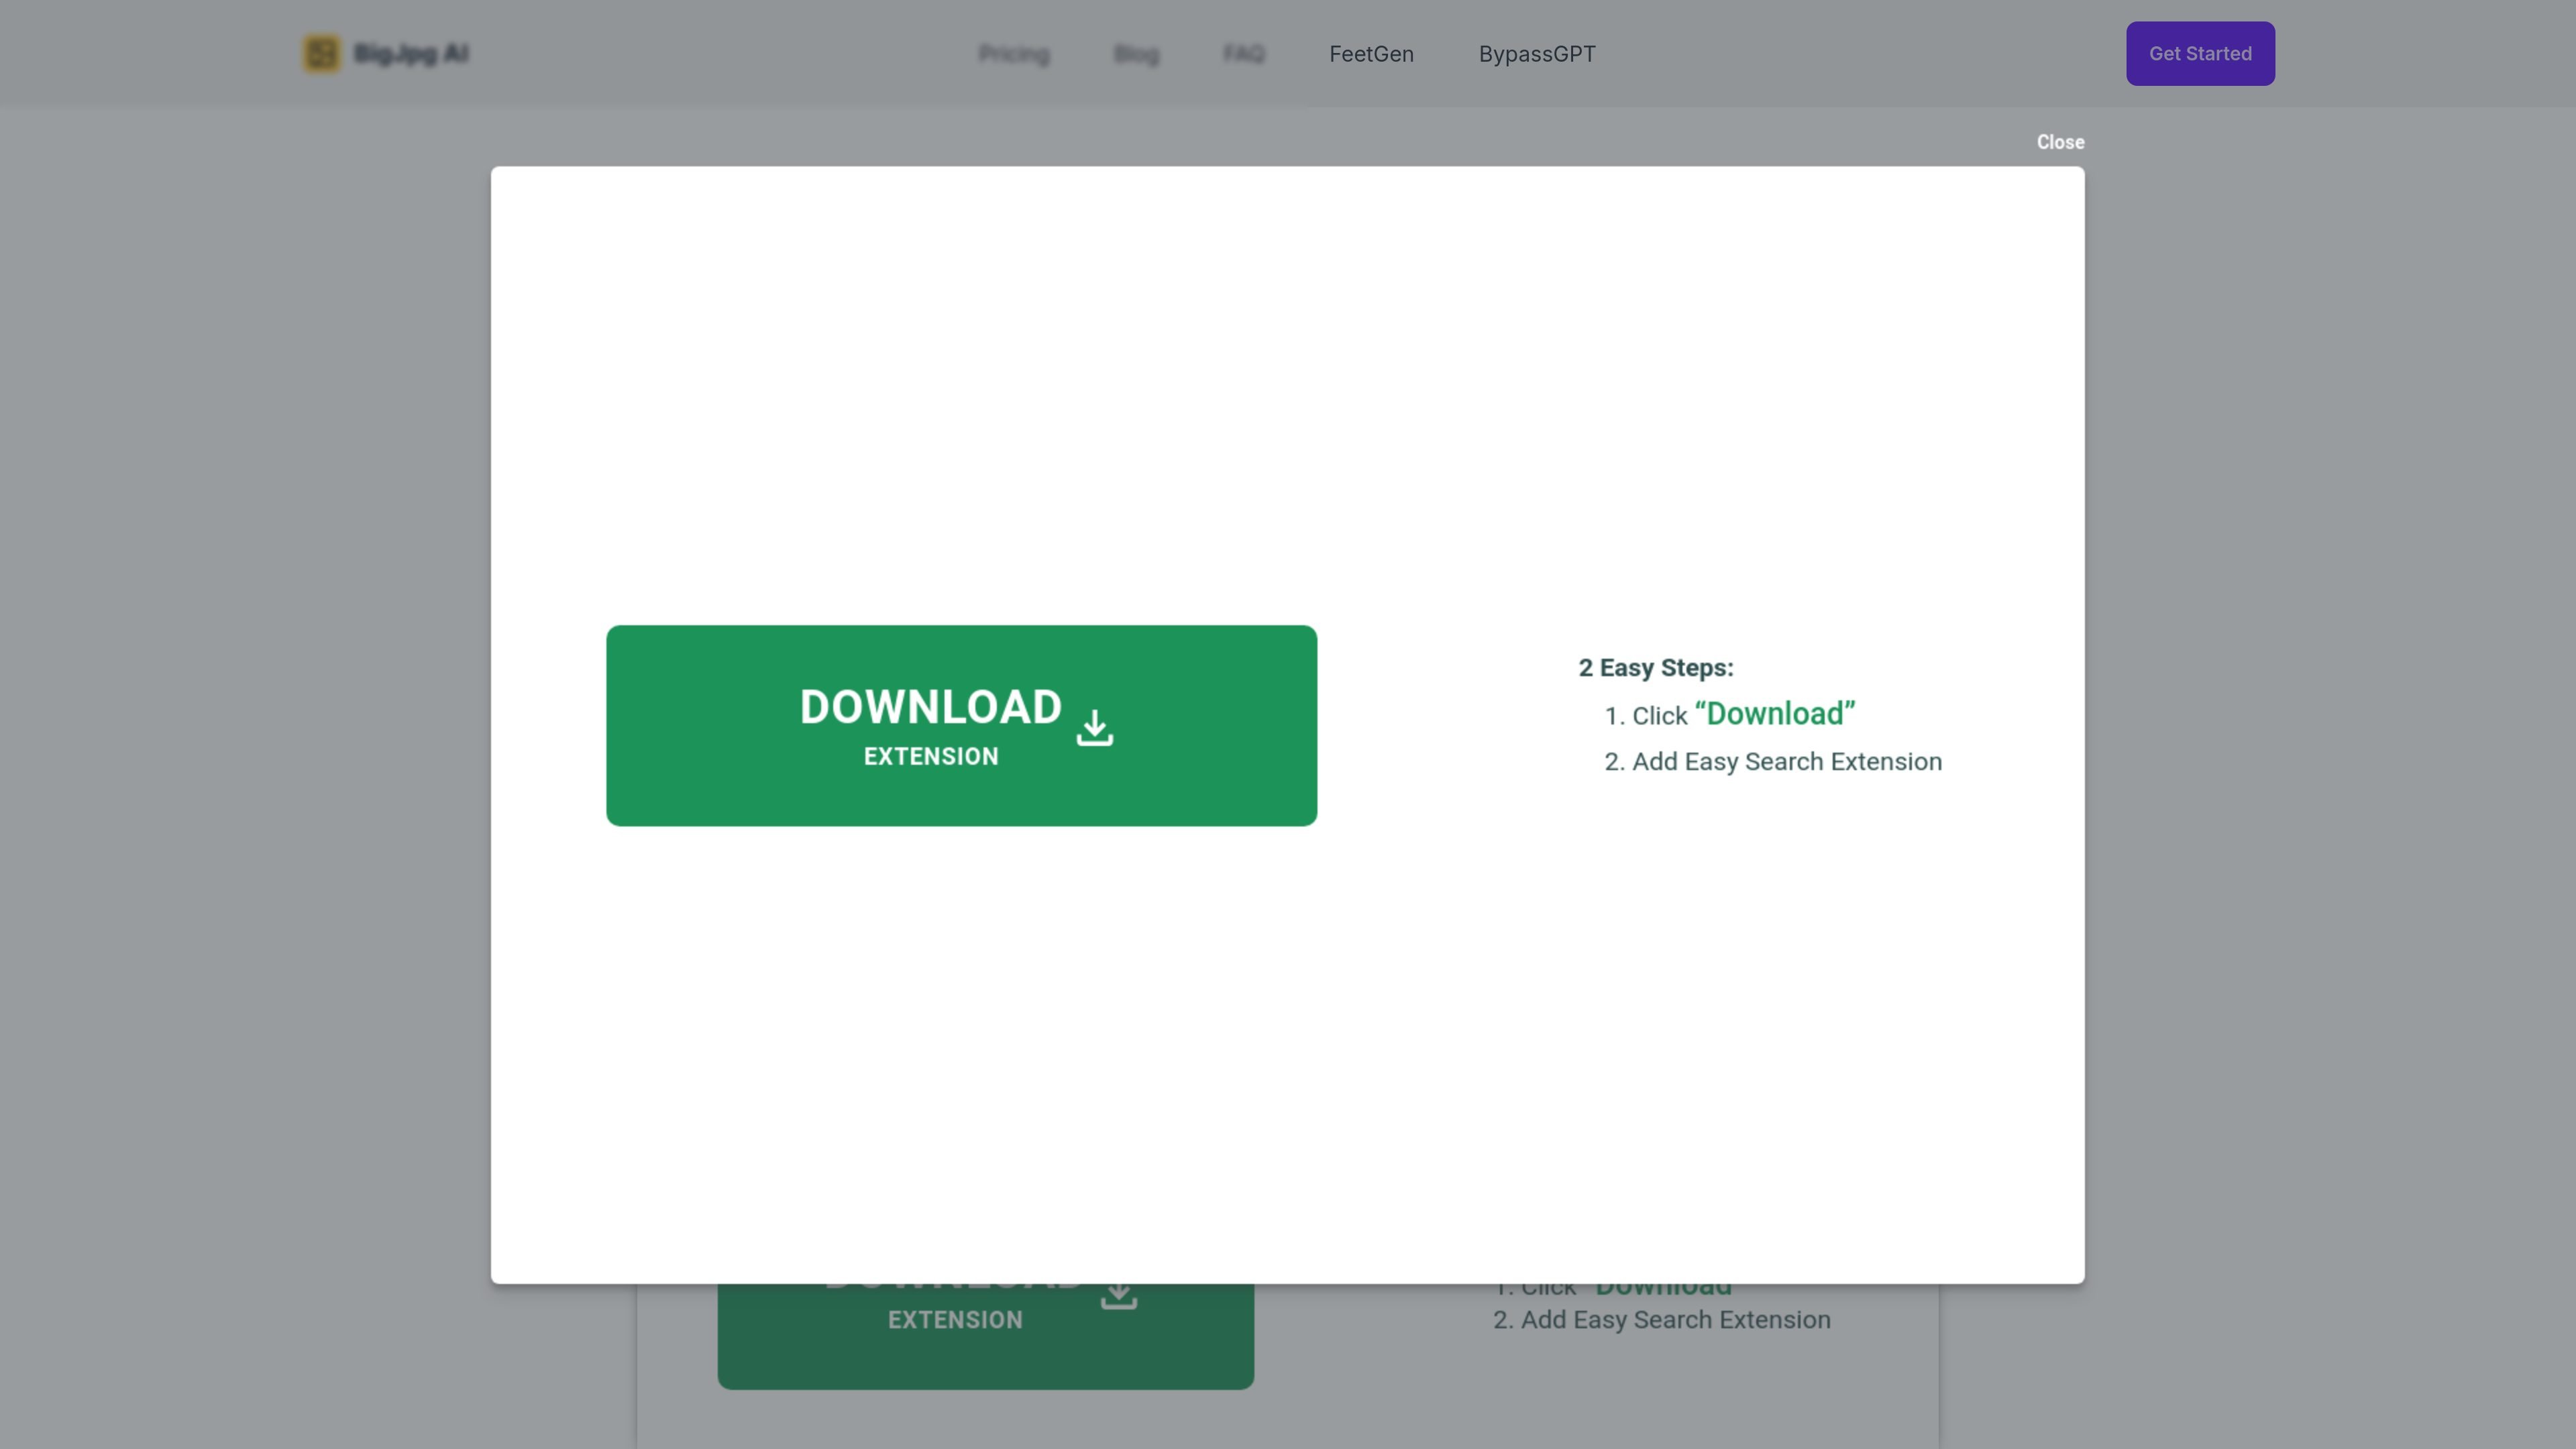Image resolution: width=2576 pixels, height=1449 pixels.
Task: Open the BigJpg AI home link text
Action: [x=411, y=54]
